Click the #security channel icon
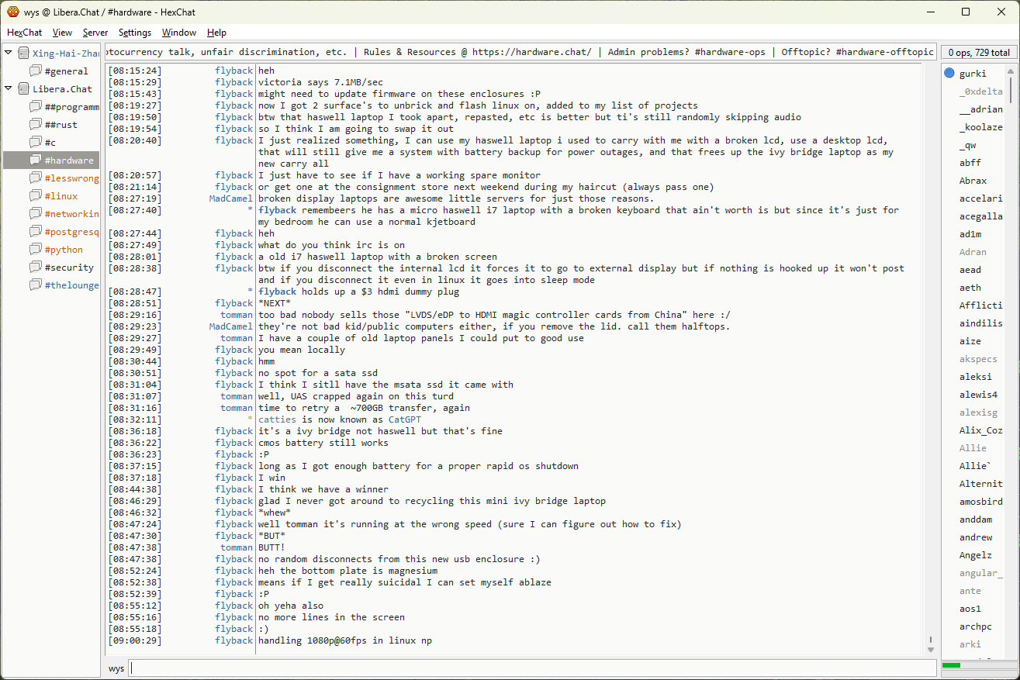 [x=36, y=268]
